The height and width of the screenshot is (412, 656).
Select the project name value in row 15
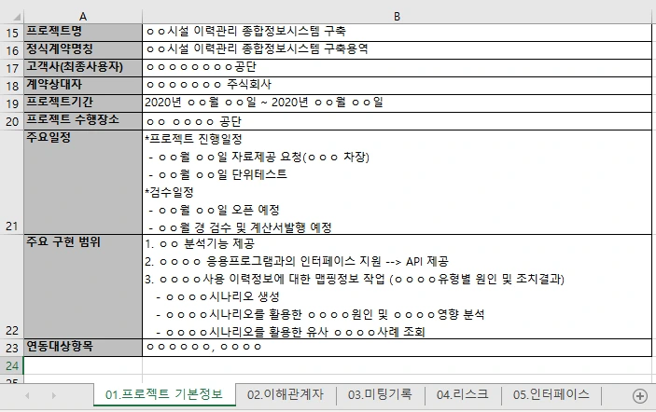pyautogui.click(x=397, y=33)
